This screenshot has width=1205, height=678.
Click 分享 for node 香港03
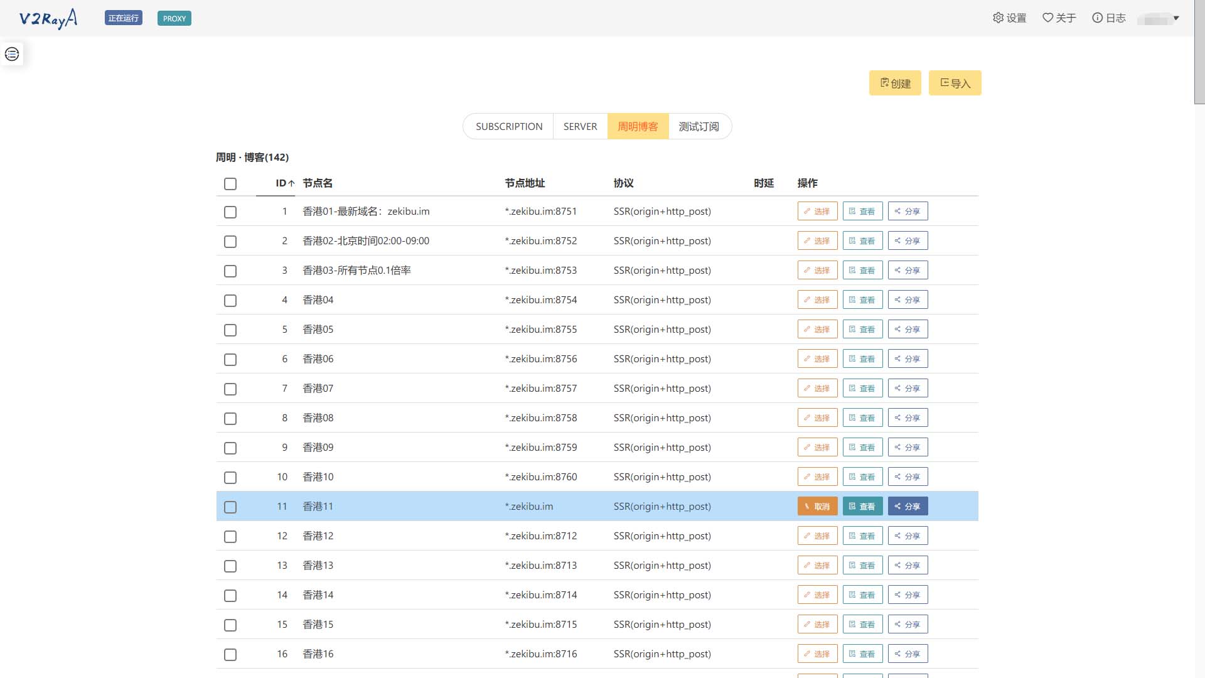pos(908,270)
